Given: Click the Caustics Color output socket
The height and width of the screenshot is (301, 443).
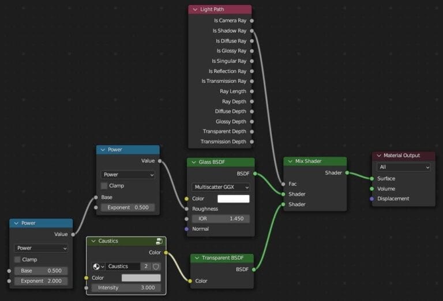Looking at the screenshot, I should (166, 253).
